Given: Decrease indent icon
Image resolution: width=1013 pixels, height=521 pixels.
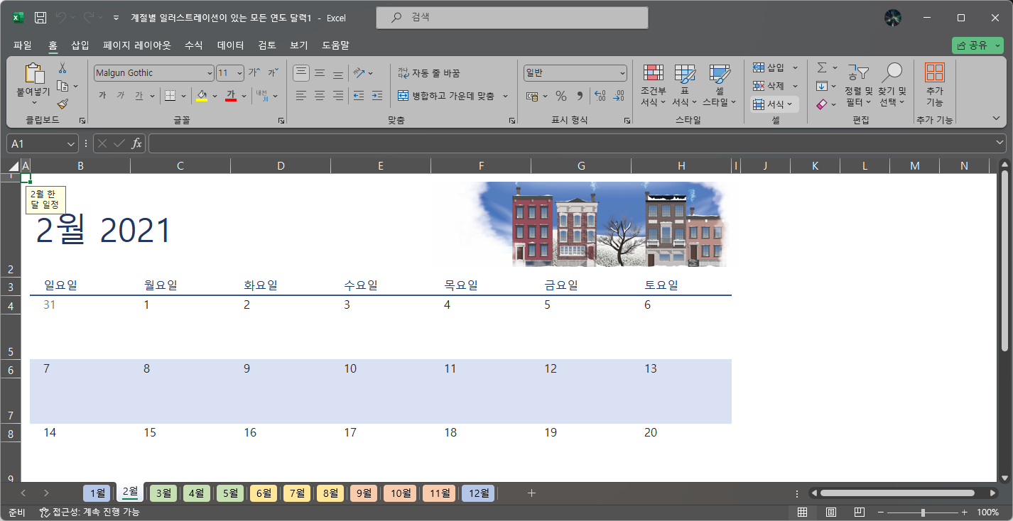Looking at the screenshot, I should pyautogui.click(x=359, y=95).
